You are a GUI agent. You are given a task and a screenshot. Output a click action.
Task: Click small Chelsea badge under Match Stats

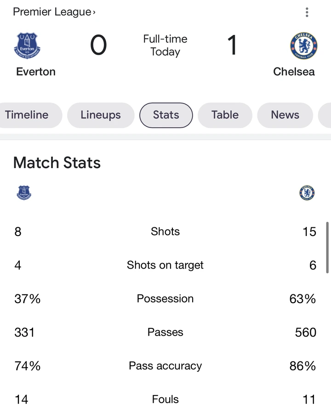(307, 193)
